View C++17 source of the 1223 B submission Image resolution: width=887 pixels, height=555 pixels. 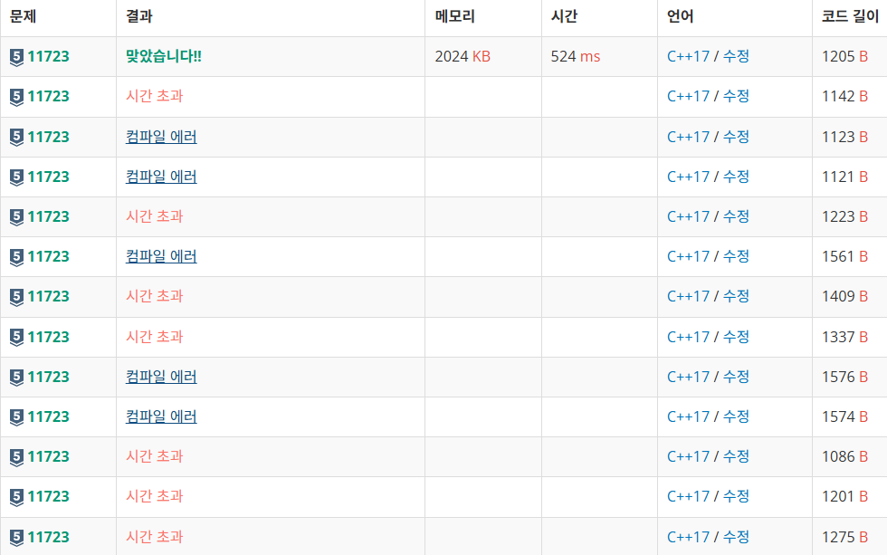point(688,216)
